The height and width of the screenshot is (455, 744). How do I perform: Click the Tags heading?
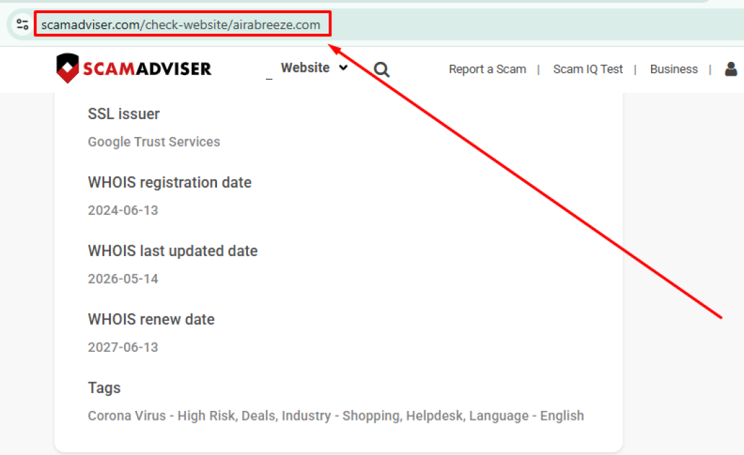[105, 388]
